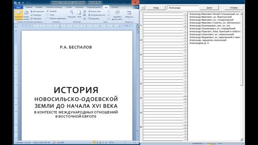Click Redo in Quick Access toolbar
The image size is (258, 145).
coord(27,3)
